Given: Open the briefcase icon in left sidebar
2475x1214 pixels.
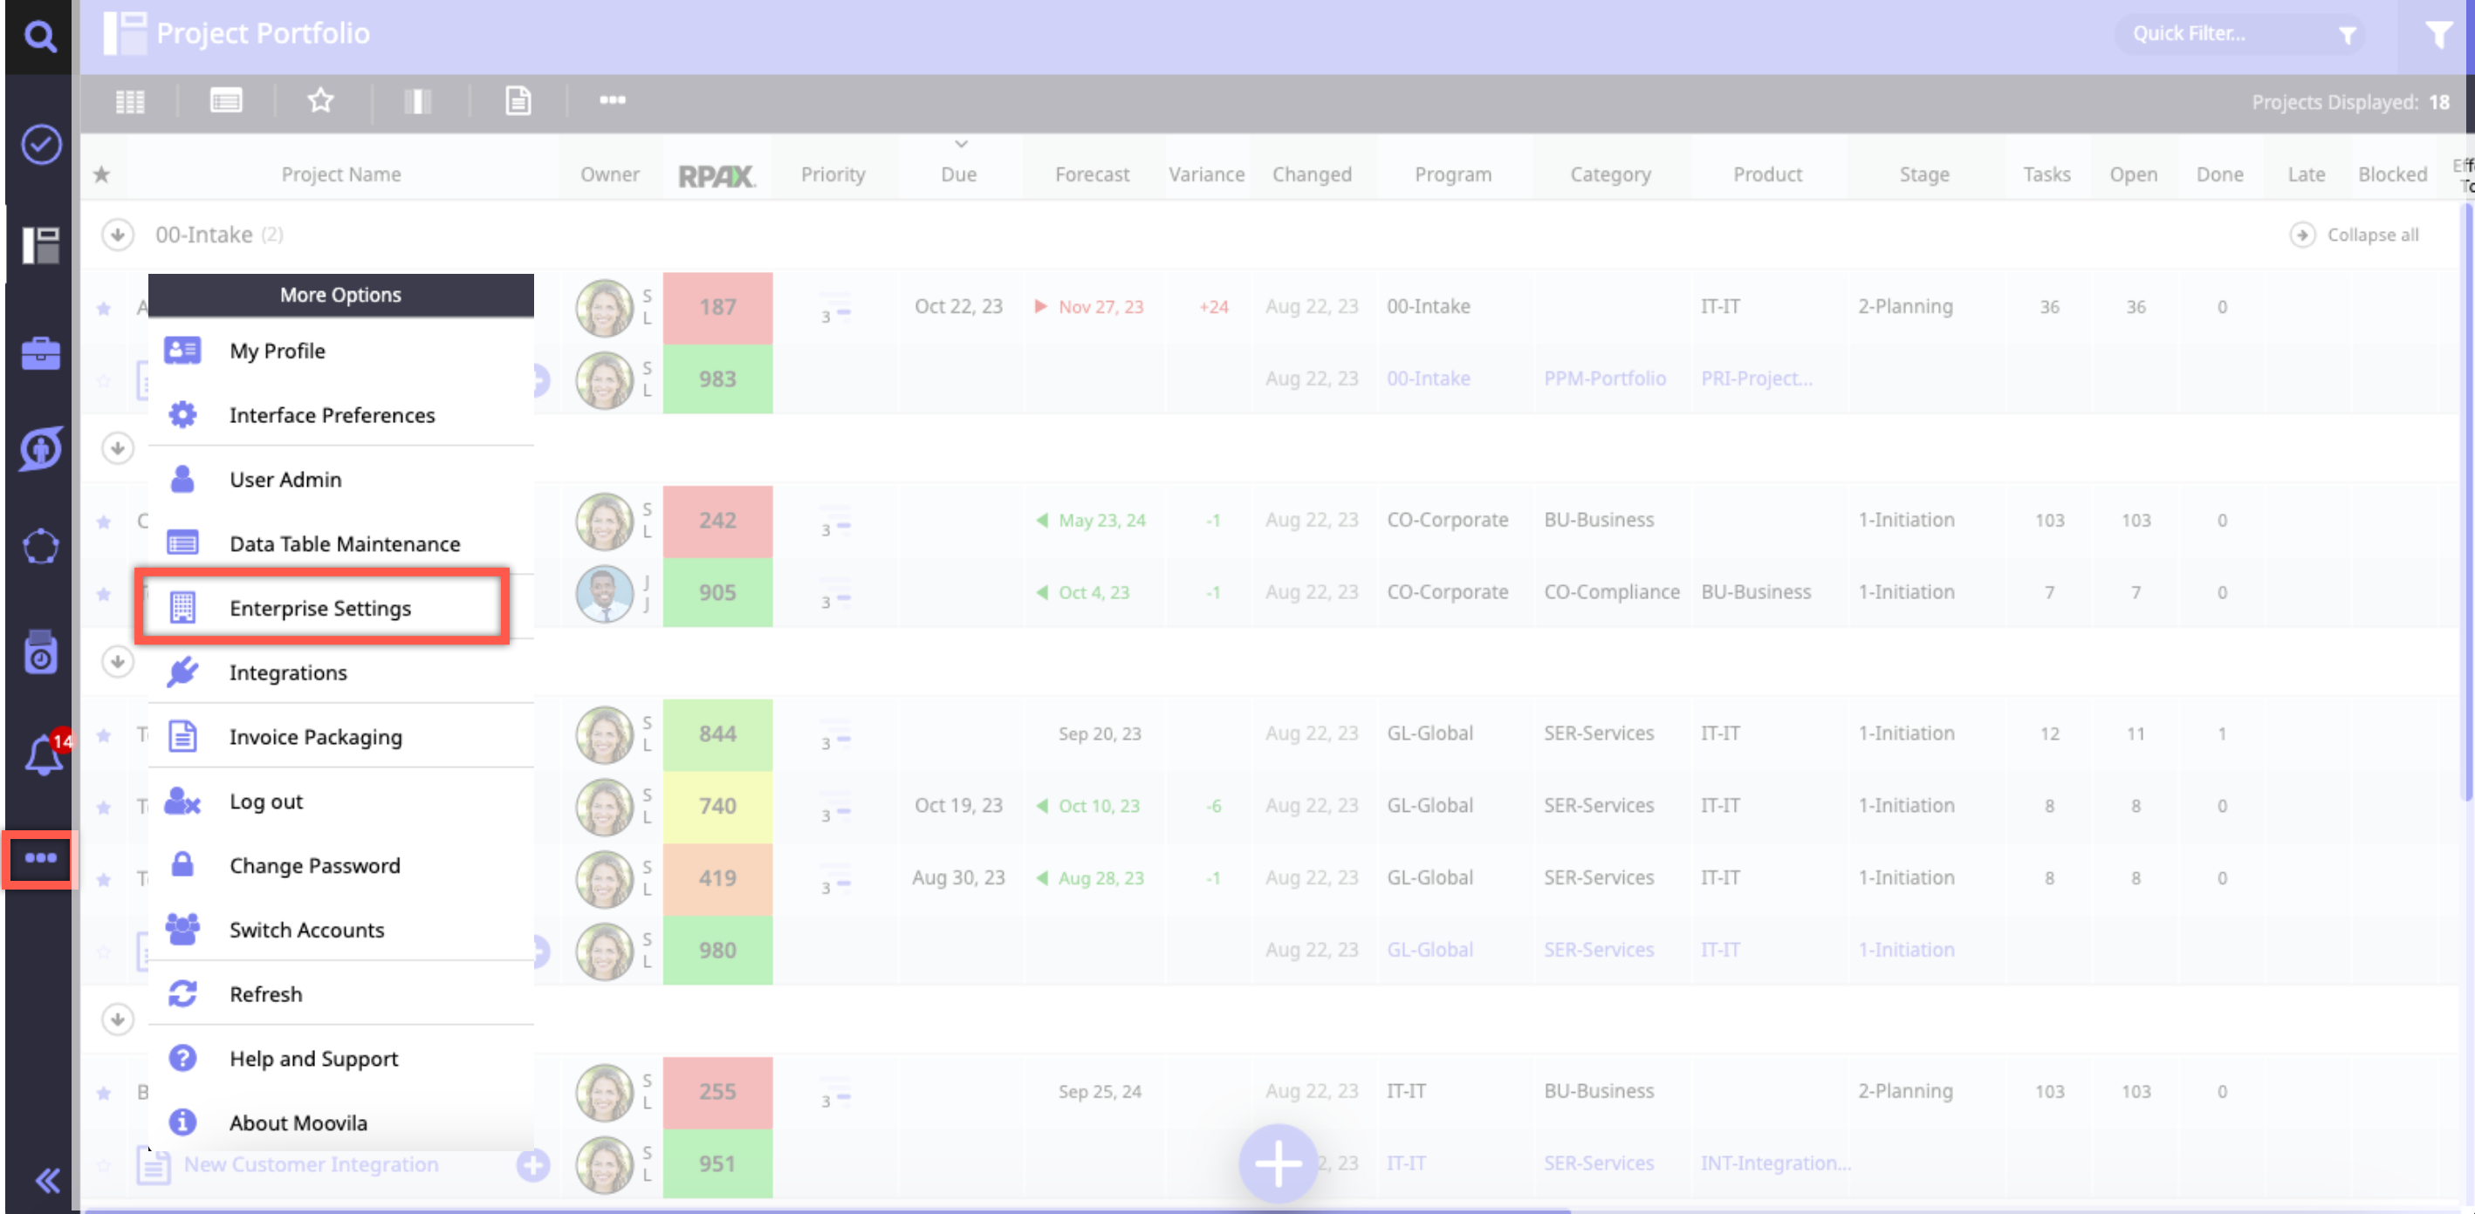Looking at the screenshot, I should [x=40, y=352].
